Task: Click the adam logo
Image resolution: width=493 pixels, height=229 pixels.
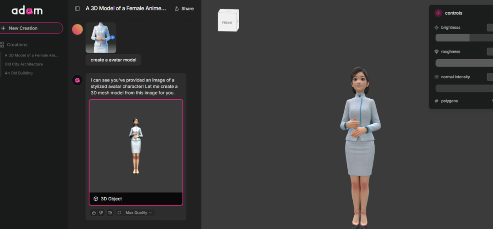Action: point(27,10)
